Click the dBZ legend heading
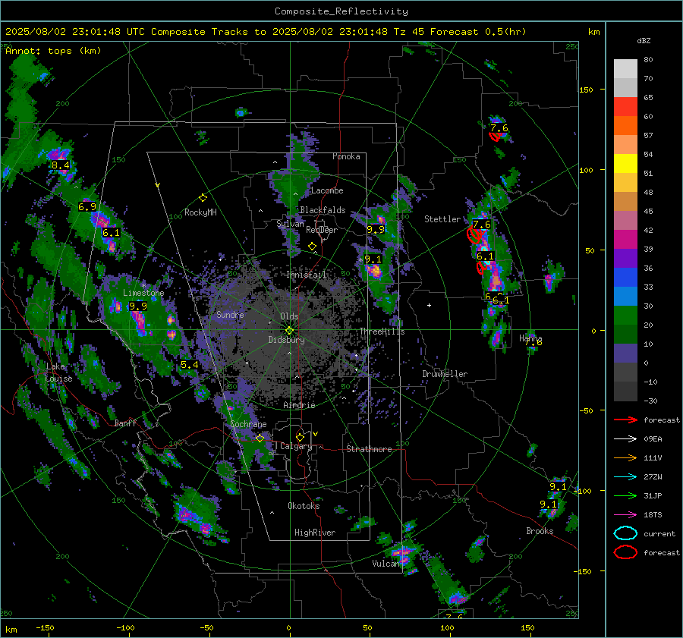This screenshot has height=638, width=683. click(644, 41)
